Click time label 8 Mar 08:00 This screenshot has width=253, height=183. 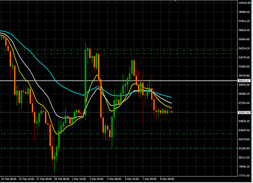167,179
